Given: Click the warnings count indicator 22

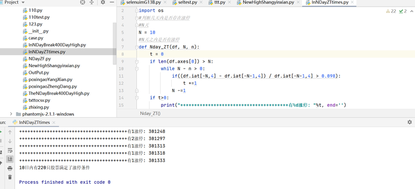Looking at the screenshot, I should point(391,11).
